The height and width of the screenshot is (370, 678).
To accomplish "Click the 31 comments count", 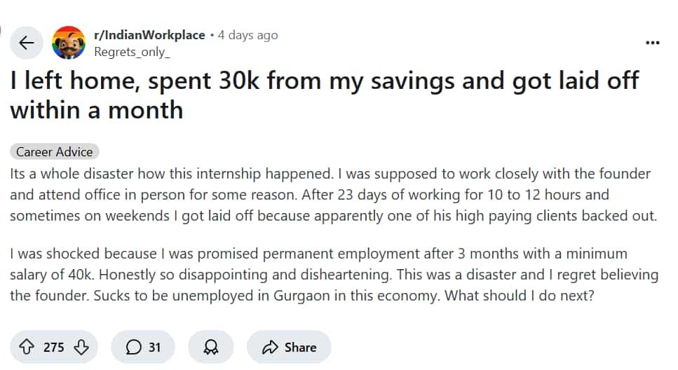I will pyautogui.click(x=154, y=348).
